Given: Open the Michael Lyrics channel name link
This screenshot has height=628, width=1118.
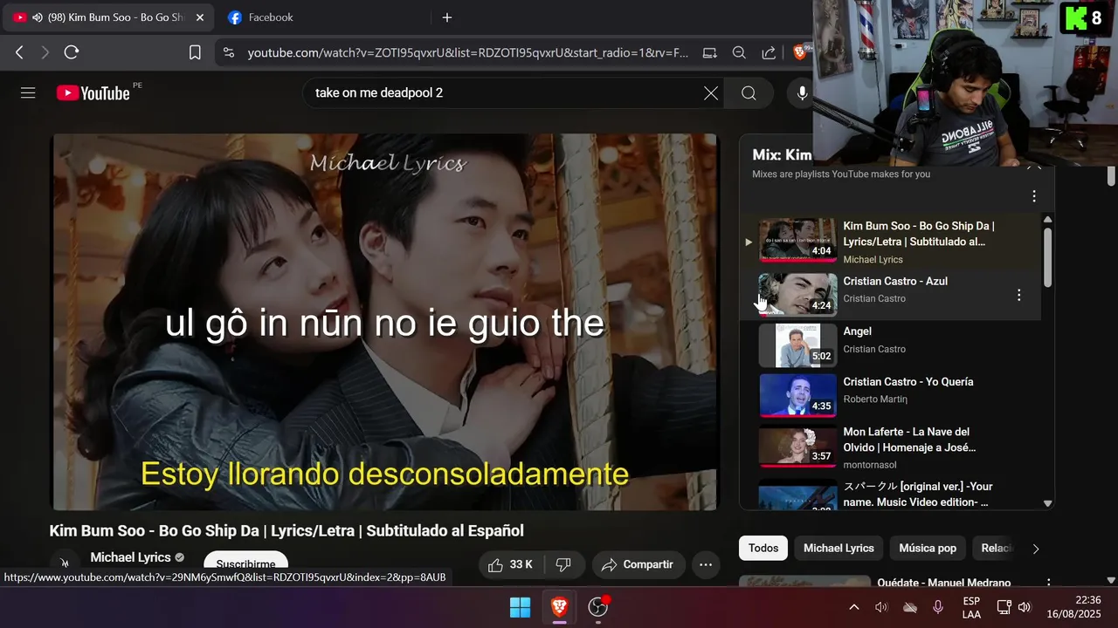Looking at the screenshot, I should click(x=130, y=557).
